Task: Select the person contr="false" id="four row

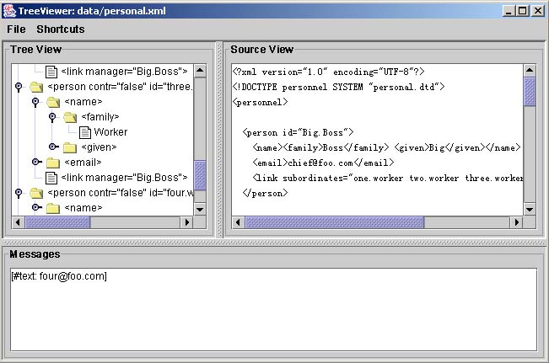Action: 121,193
